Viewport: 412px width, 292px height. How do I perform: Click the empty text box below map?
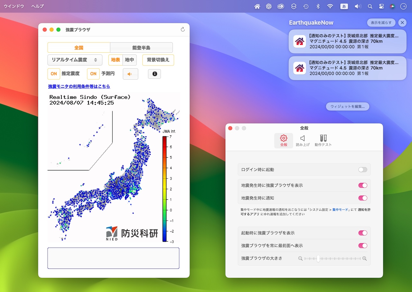pos(113,258)
